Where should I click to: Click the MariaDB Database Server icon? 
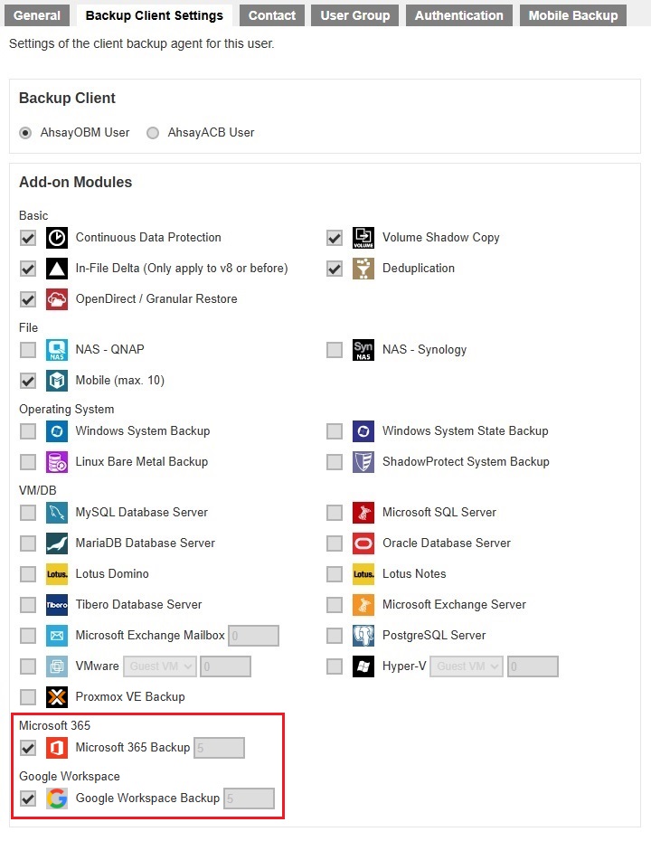(57, 543)
